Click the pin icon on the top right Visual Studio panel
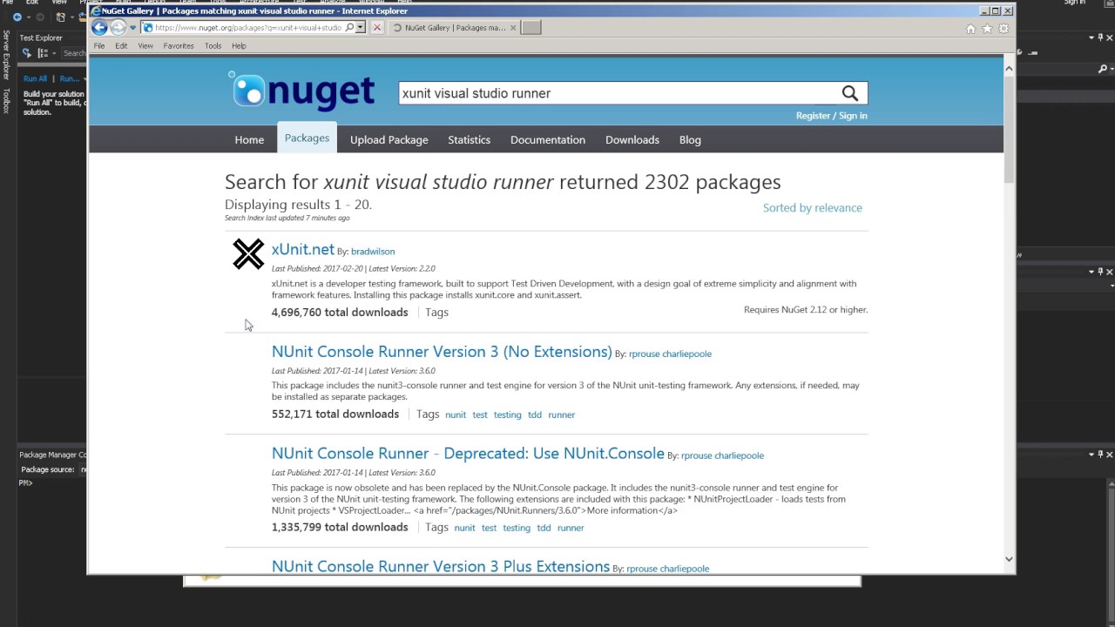 1100,37
